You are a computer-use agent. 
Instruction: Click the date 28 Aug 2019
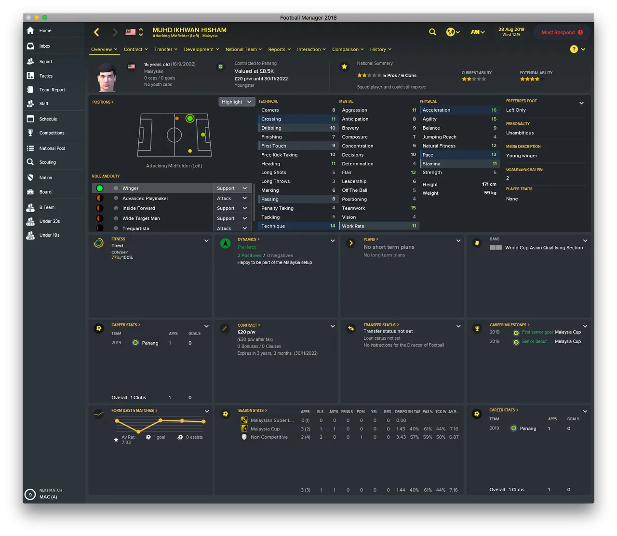coord(511,29)
